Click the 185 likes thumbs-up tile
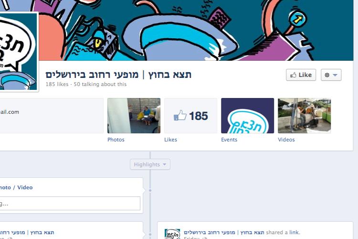The width and height of the screenshot is (358, 239). [x=190, y=116]
